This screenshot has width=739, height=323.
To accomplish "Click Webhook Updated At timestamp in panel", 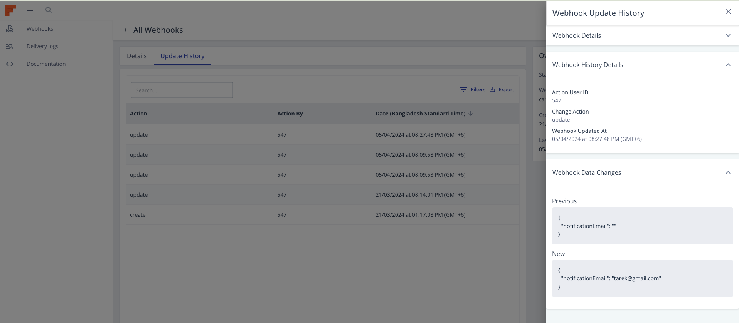I will coord(597,139).
